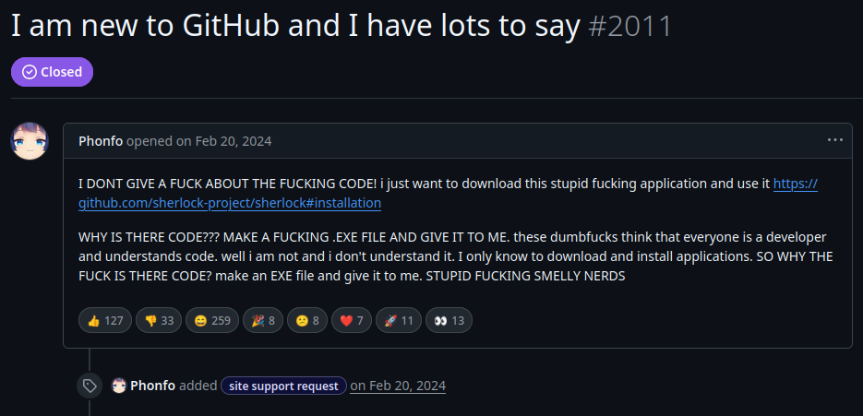863x416 pixels.
Task: Click the tag icon on the timeline
Action: [90, 386]
